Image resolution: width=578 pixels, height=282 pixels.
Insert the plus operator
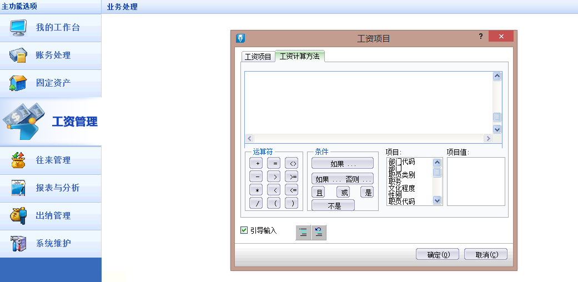[256, 163]
